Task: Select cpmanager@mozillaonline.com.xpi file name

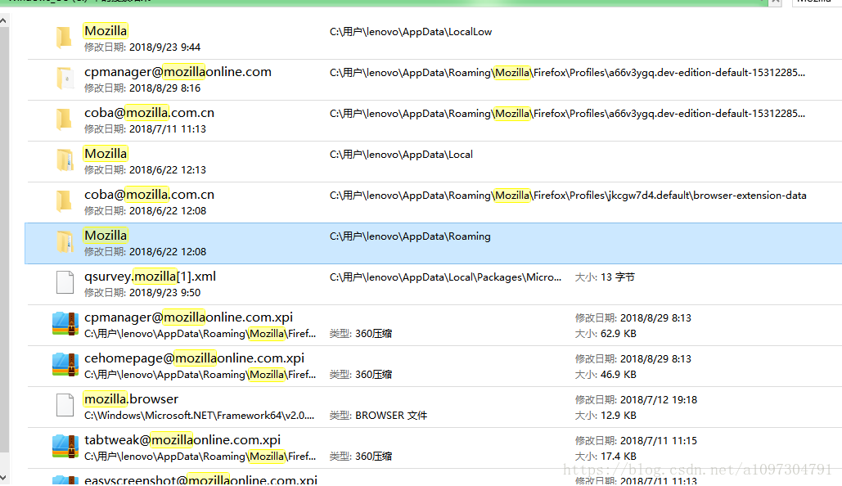Action: (188, 317)
